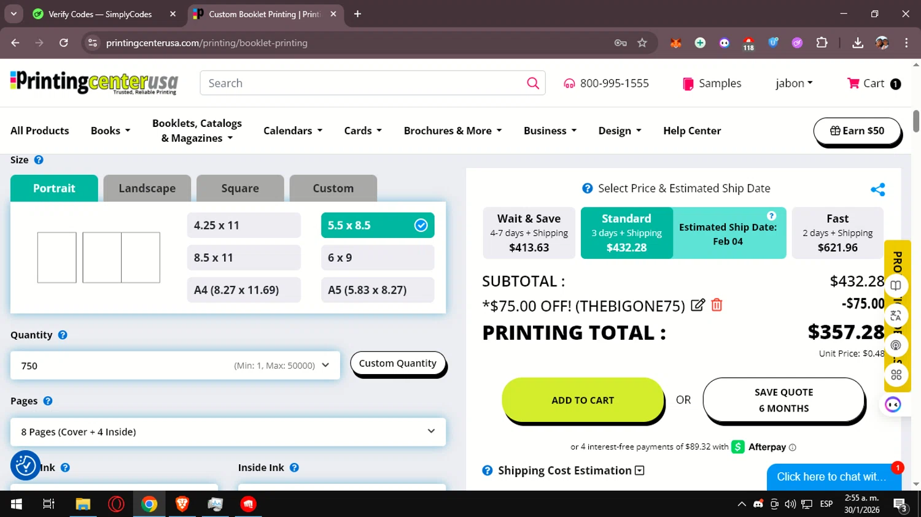Open File Explorer from taskbar
921x517 pixels.
click(83, 504)
